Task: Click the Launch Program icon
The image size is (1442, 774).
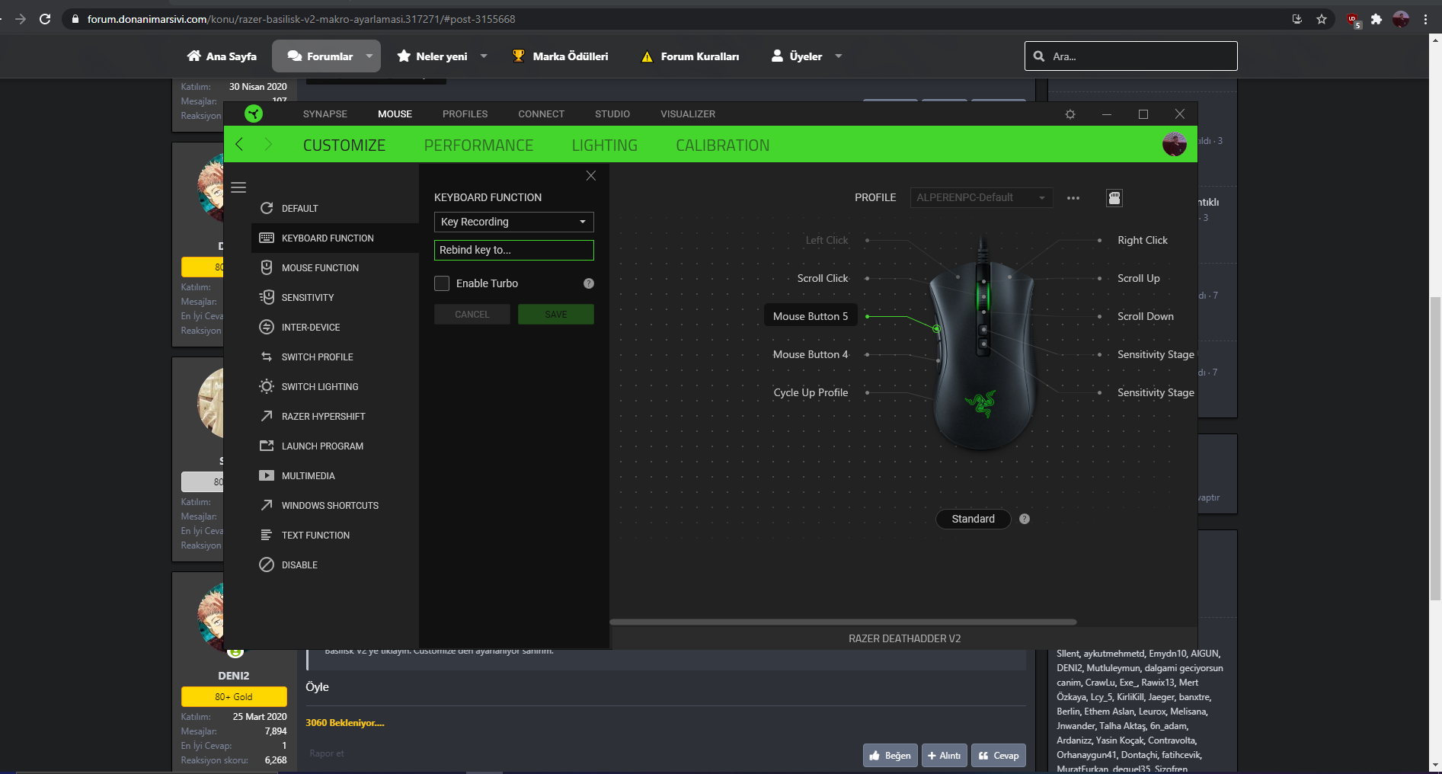Action: pyautogui.click(x=267, y=446)
